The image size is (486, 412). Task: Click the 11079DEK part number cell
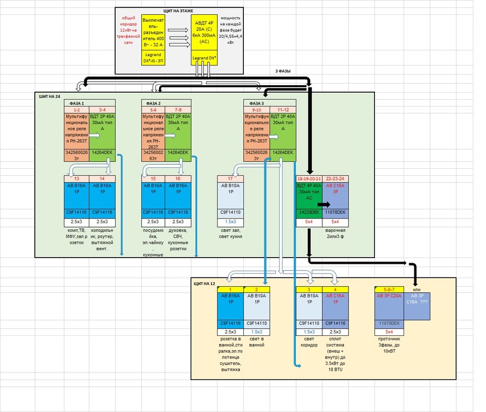(389, 323)
